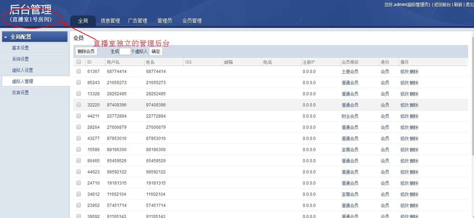Open the 信息管理 tab
The width and height of the screenshot is (474, 218).
[110, 21]
